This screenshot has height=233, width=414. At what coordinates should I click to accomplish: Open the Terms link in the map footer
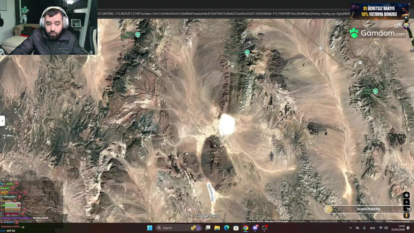[344, 221]
